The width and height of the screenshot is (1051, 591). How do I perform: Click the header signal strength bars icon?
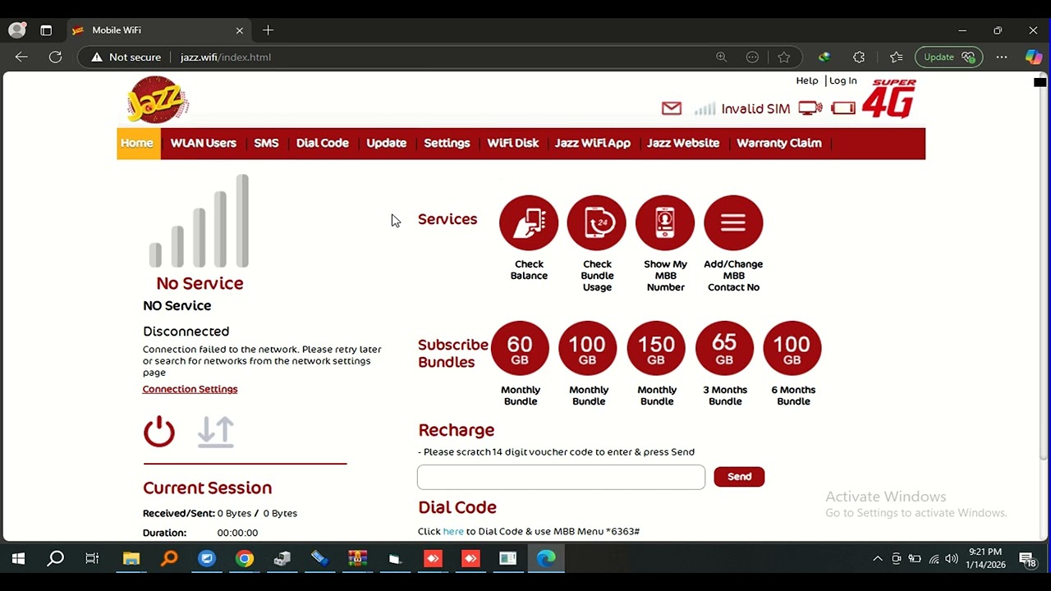coord(704,108)
